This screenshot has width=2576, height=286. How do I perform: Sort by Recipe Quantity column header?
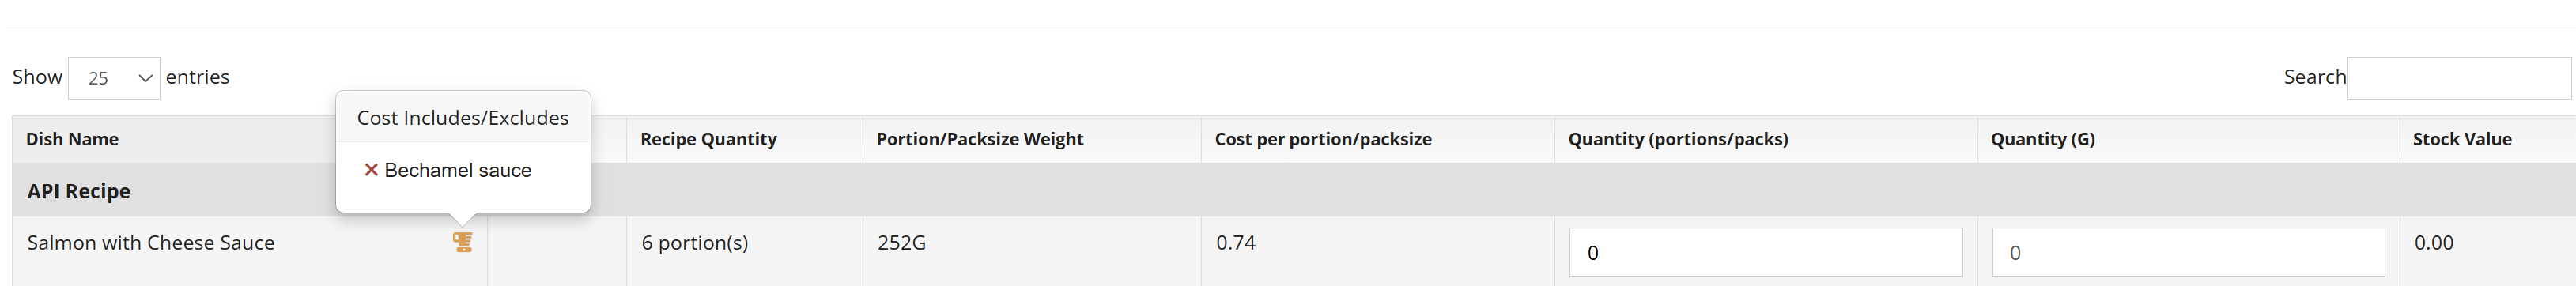(x=708, y=139)
